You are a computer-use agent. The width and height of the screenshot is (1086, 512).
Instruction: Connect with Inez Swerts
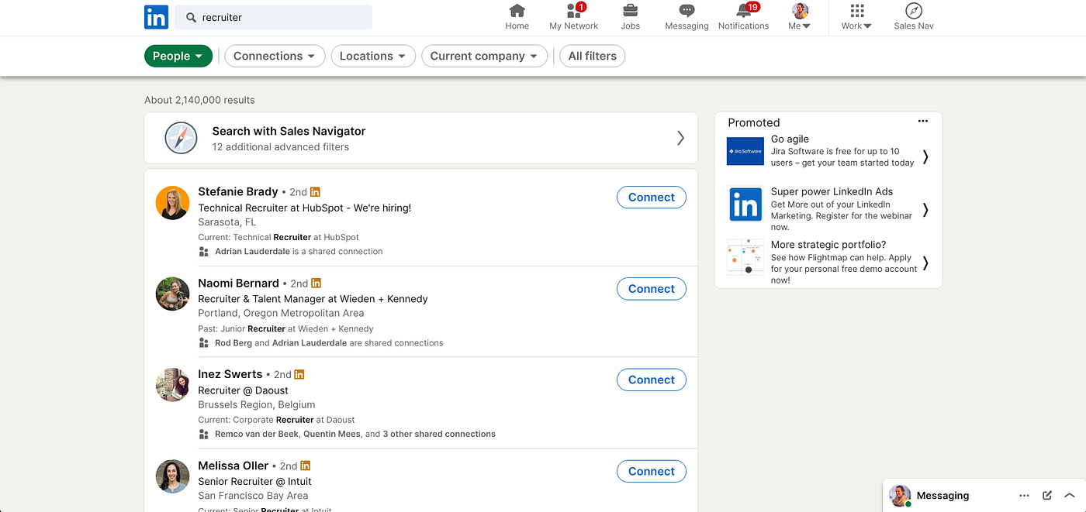(652, 380)
